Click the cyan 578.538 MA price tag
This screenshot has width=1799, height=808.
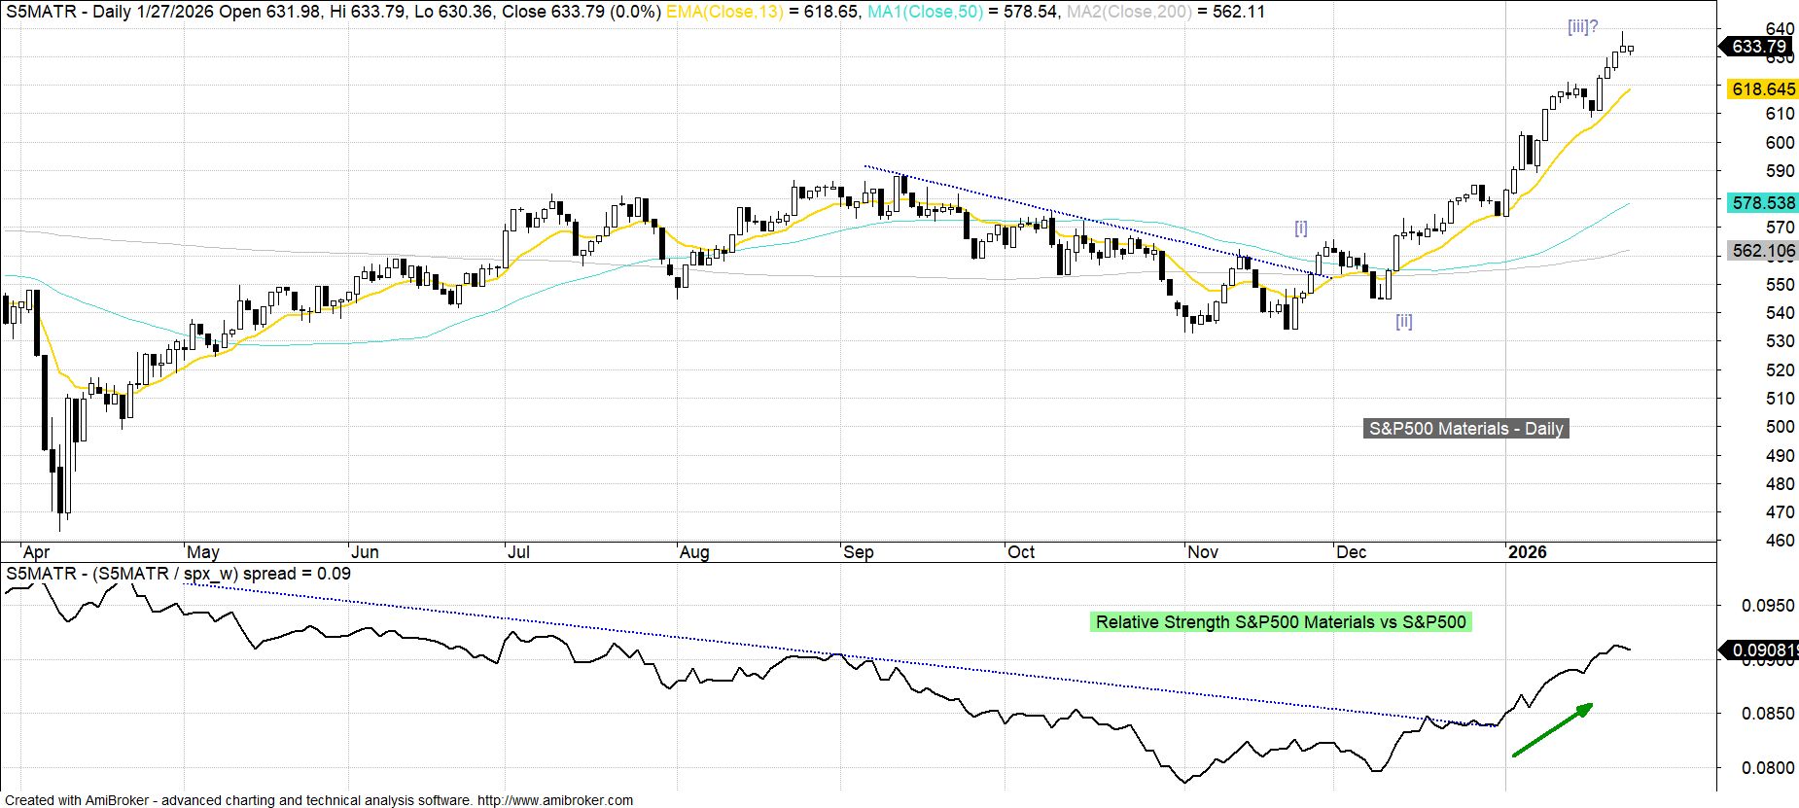(1762, 203)
